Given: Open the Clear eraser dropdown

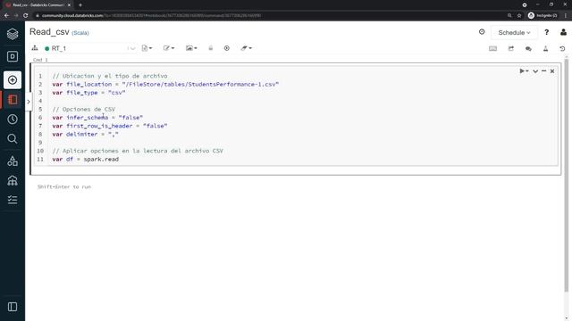Looking at the screenshot, I should pyautogui.click(x=247, y=48).
